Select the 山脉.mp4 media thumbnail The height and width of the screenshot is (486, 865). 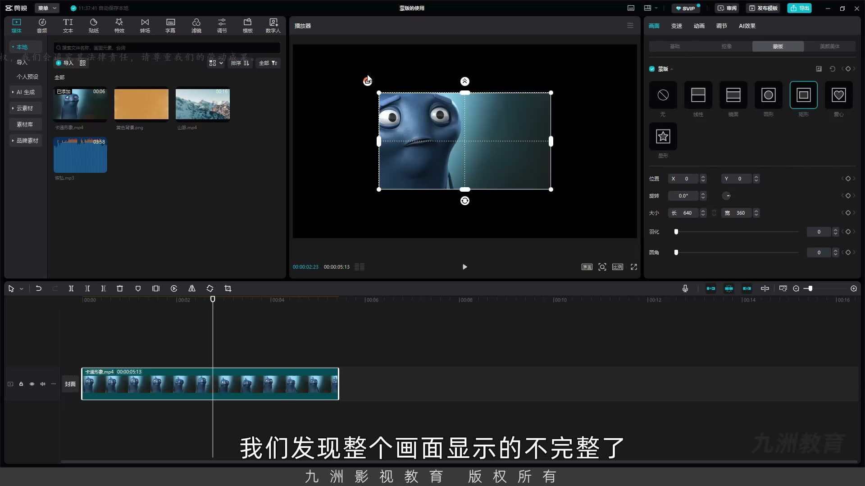pos(203,104)
